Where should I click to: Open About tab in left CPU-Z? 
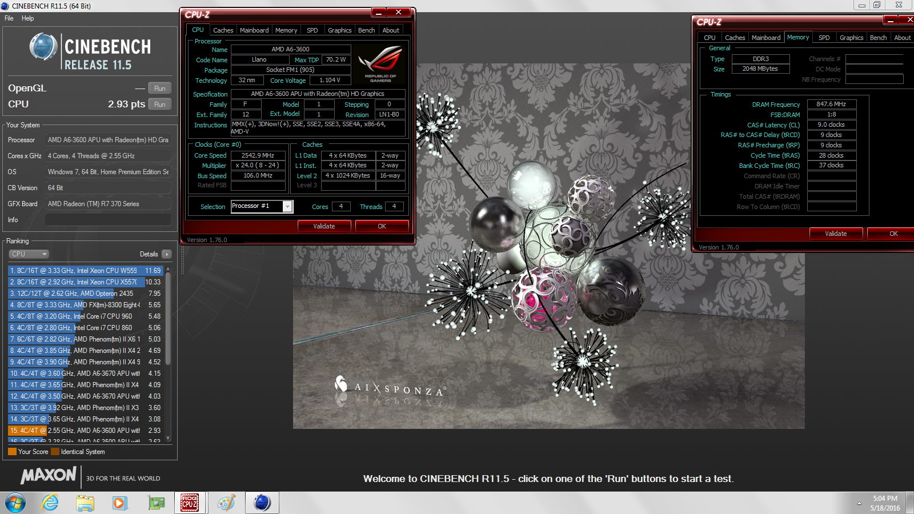pos(391,30)
